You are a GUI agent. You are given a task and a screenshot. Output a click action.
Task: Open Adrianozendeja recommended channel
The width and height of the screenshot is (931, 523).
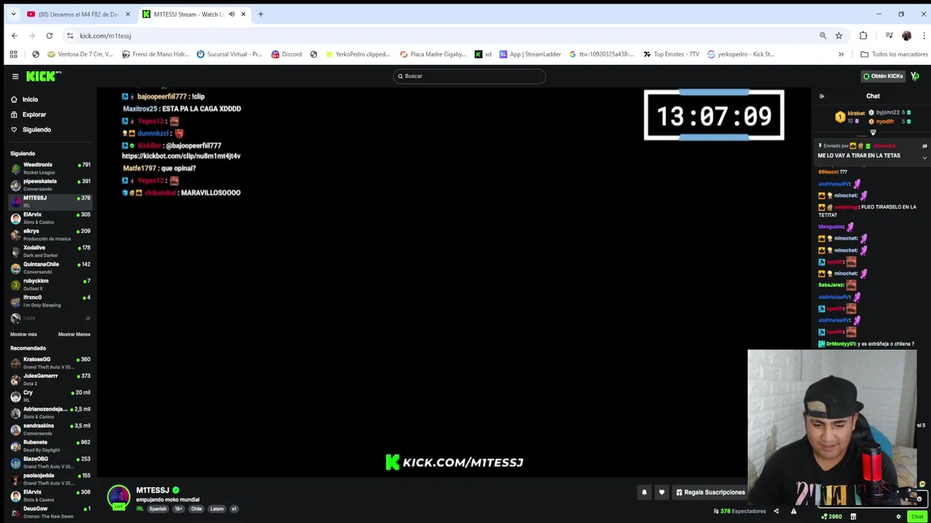coord(50,413)
